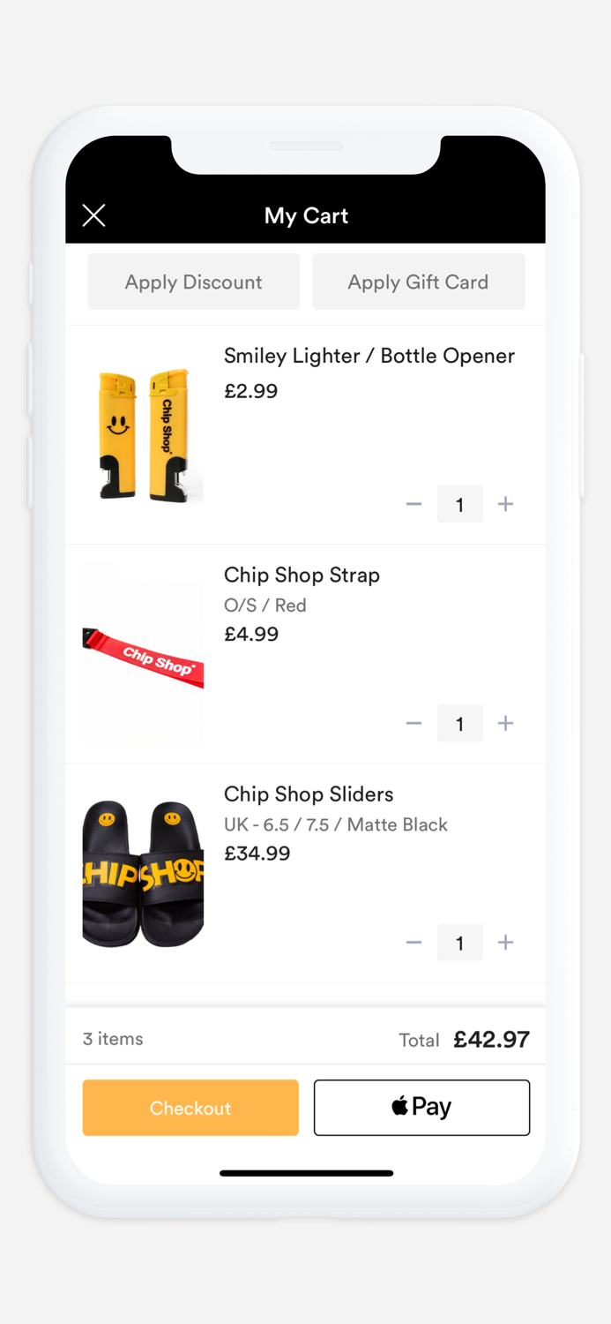Open the Apply Gift Card option
The width and height of the screenshot is (611, 1324).
[x=419, y=282]
